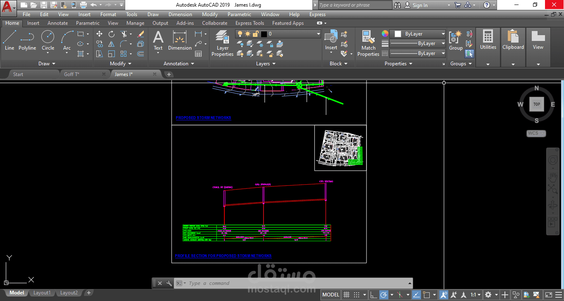Screen dimensions: 564x301
Task: Pick the Erase tool icon
Action: 140,34
